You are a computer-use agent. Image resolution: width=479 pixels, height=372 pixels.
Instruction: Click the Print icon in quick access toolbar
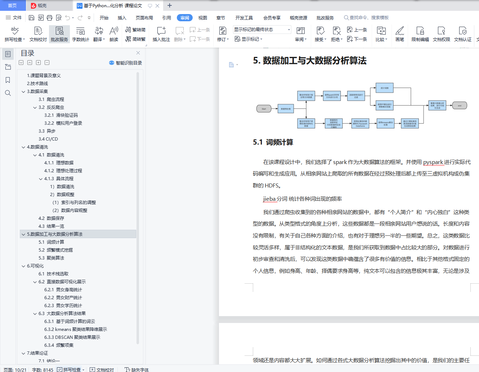coord(50,18)
